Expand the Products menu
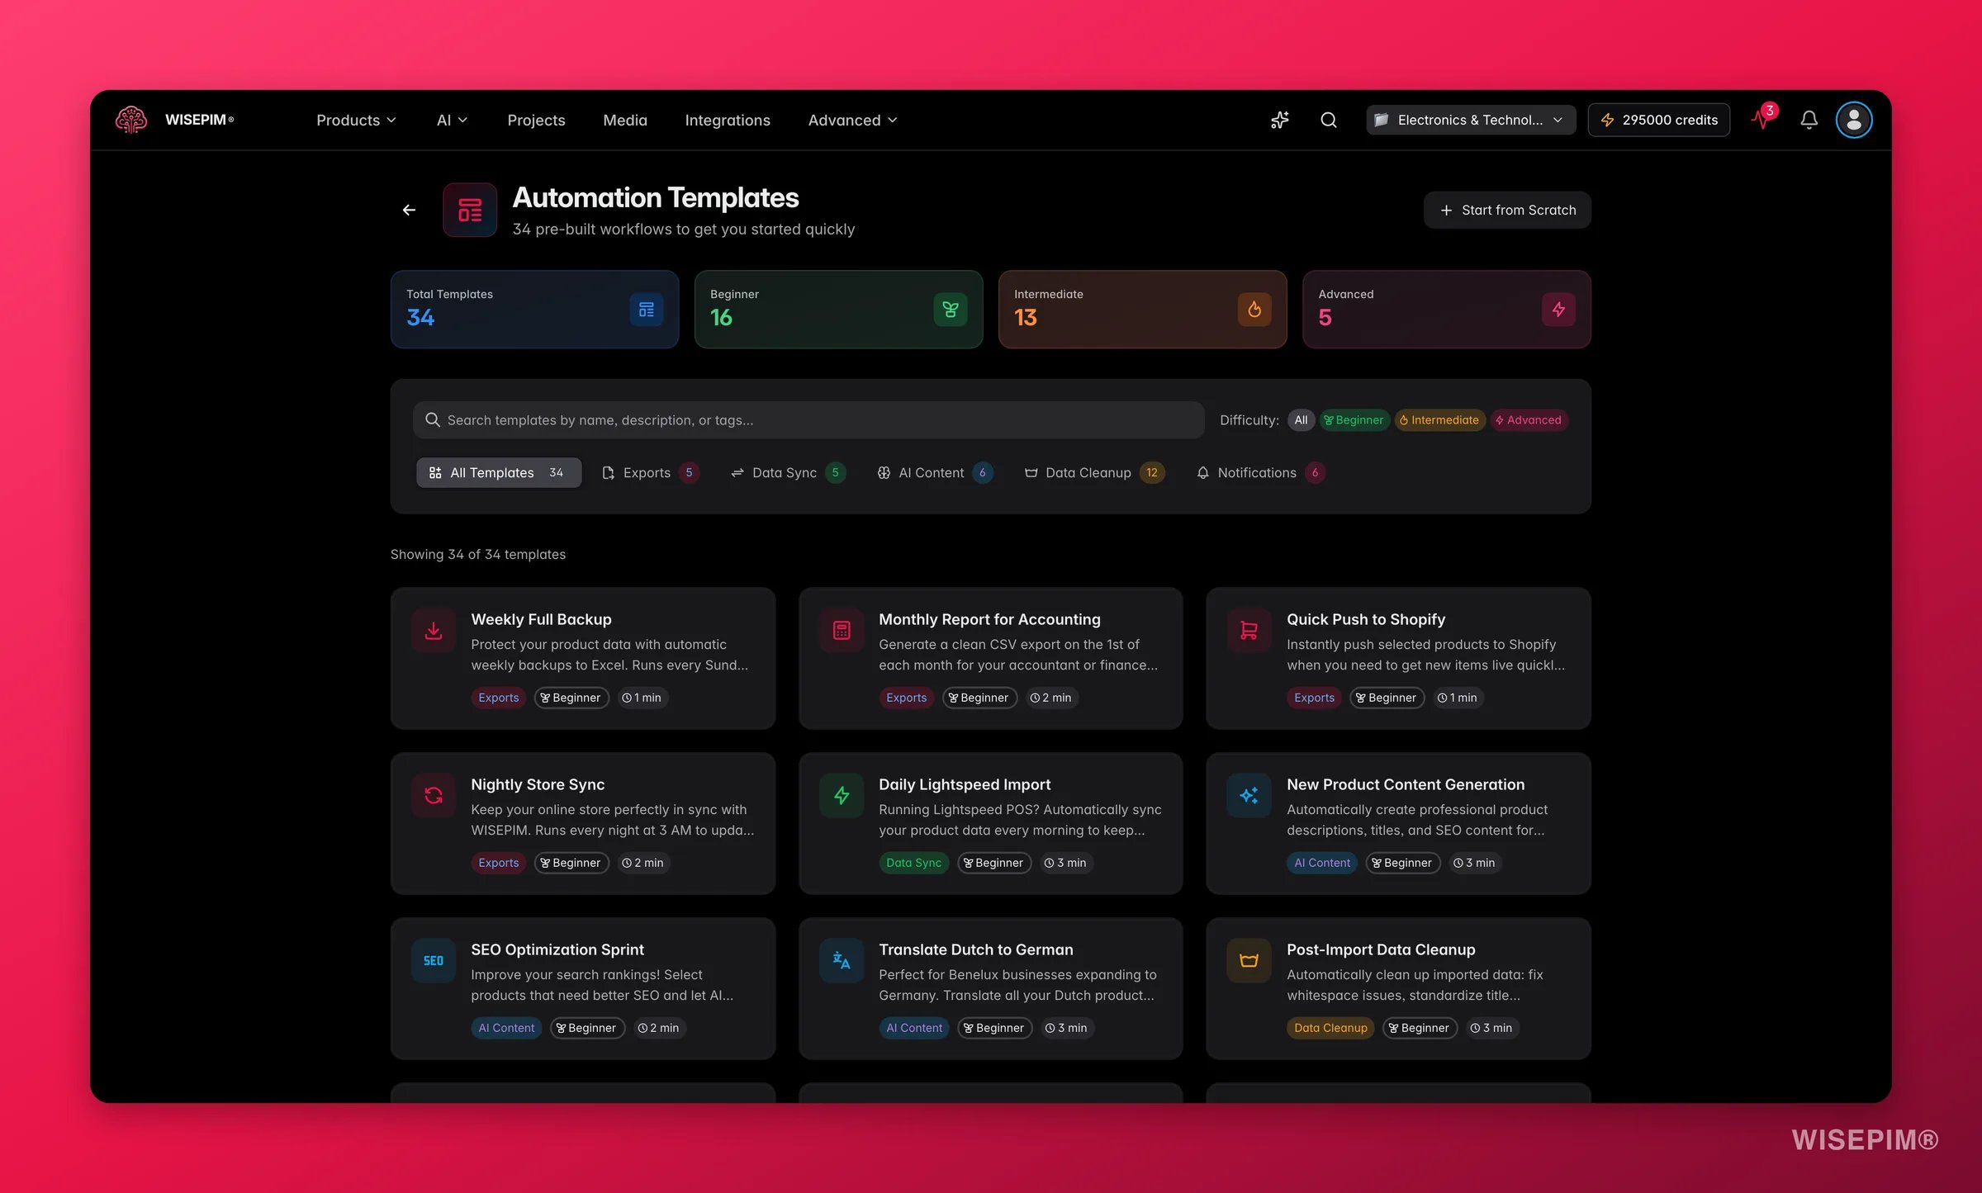The image size is (1982, 1193). [x=356, y=120]
